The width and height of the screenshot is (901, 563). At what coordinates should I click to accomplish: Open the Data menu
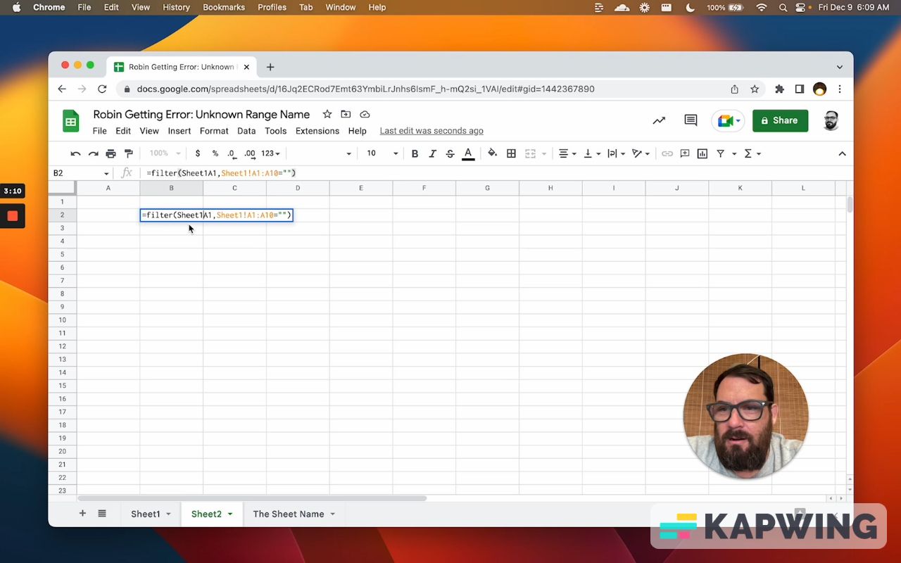(x=246, y=131)
